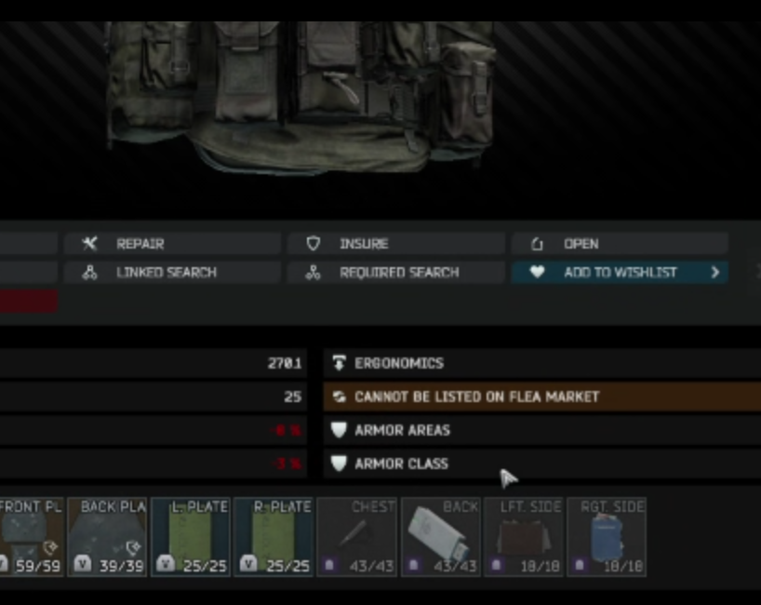Run a Required Search
Screen dimensions: 761x605
(x=396, y=273)
